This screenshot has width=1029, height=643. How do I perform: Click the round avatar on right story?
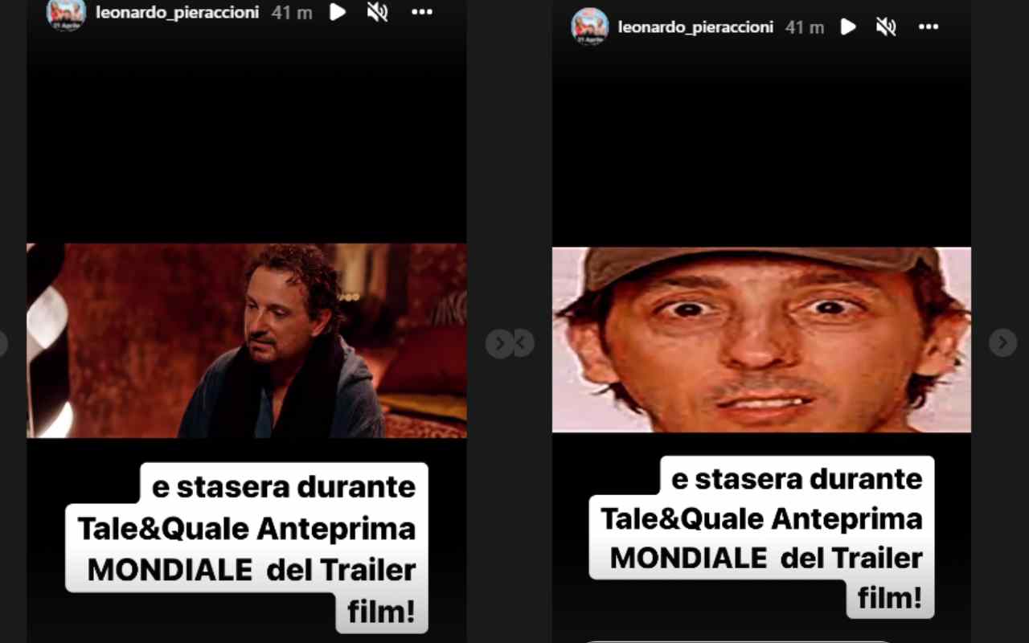[x=589, y=27]
